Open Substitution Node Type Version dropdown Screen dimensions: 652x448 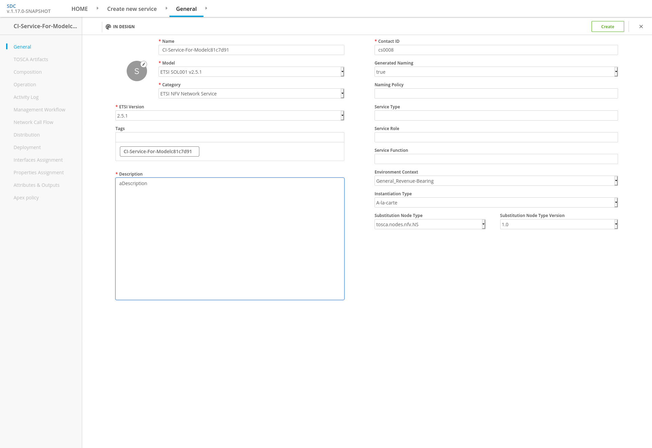click(559, 224)
